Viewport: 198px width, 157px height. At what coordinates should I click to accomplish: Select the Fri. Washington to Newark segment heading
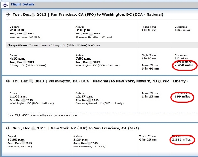(100, 81)
